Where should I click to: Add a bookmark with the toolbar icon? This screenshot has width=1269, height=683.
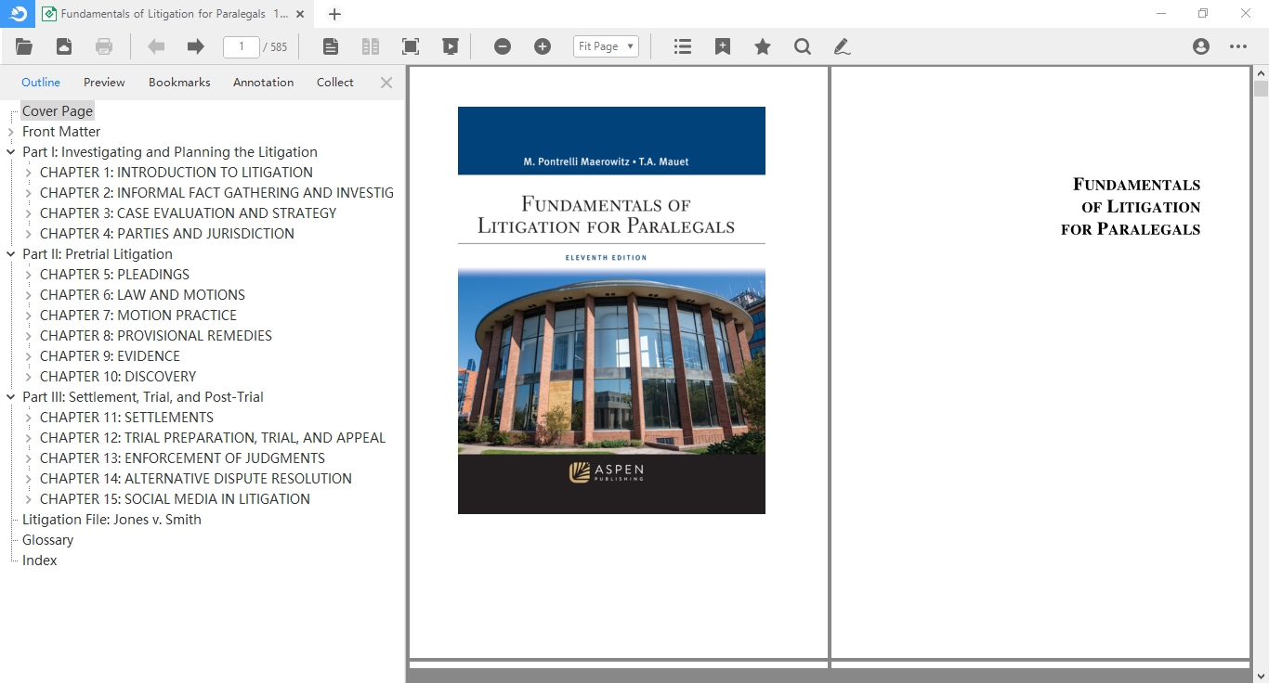click(x=723, y=46)
